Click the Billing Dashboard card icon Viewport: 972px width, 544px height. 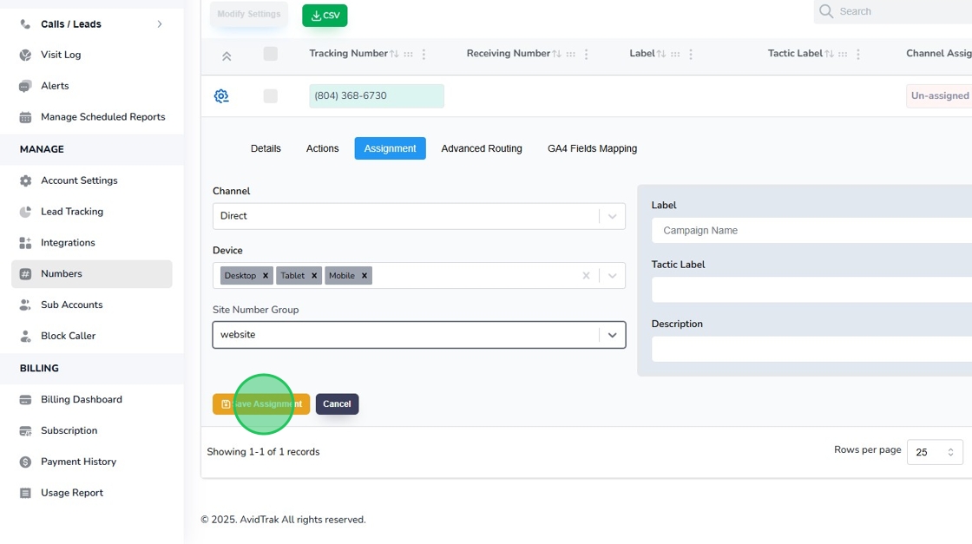pos(25,400)
